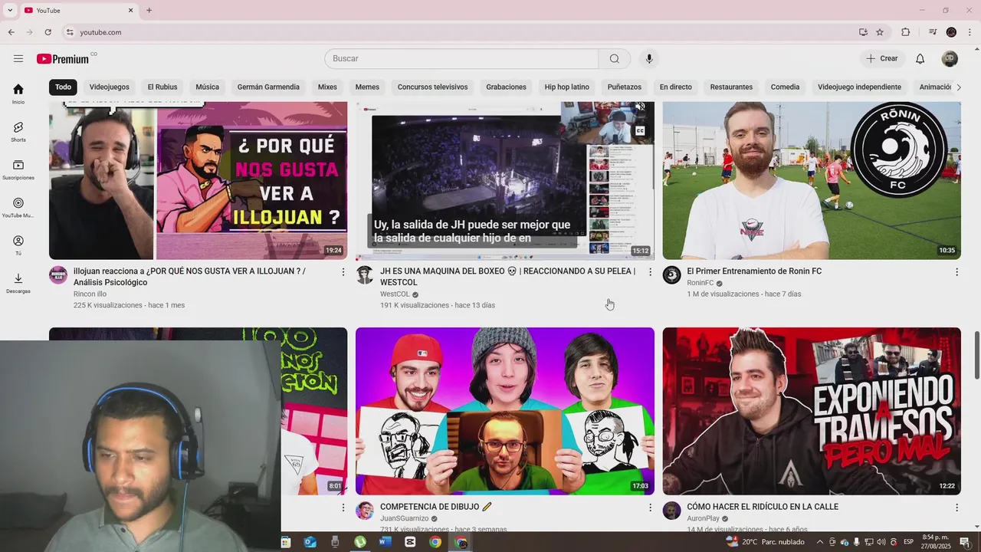The height and width of the screenshot is (552, 981).
Task: Open Outlook from the taskbar
Action: coord(310,542)
